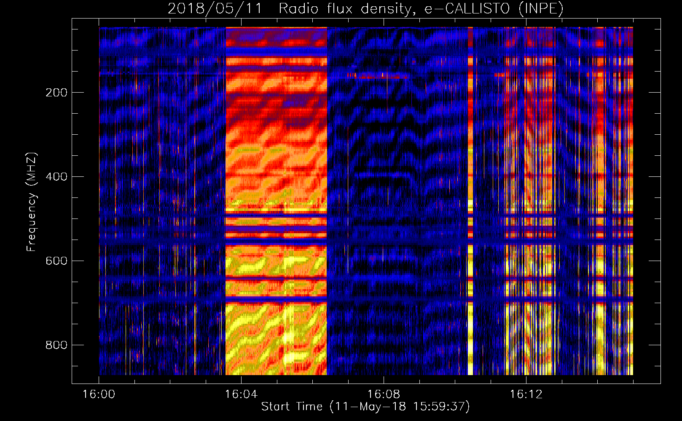Click the 200 frequency tick label
Image resolution: width=682 pixels, height=421 pixels.
tap(56, 93)
